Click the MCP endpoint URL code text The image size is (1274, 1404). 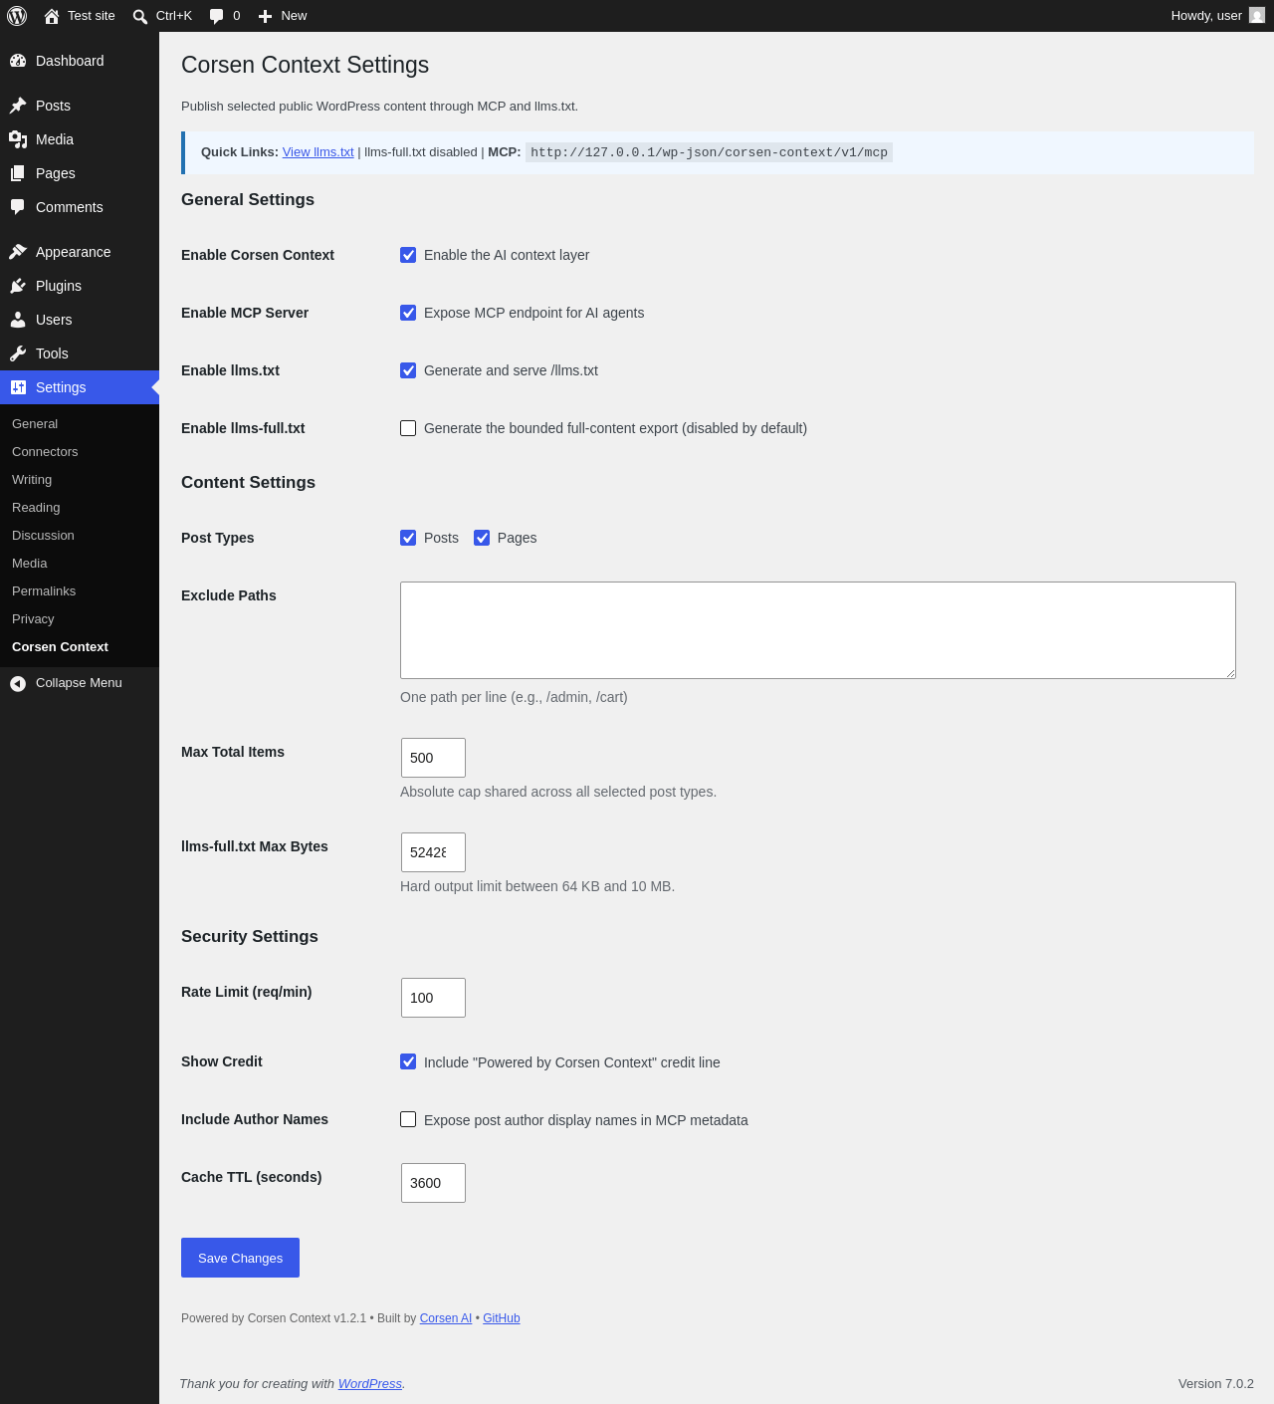point(709,152)
